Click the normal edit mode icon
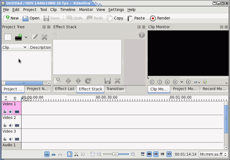The image size is (230, 160). click(47, 154)
